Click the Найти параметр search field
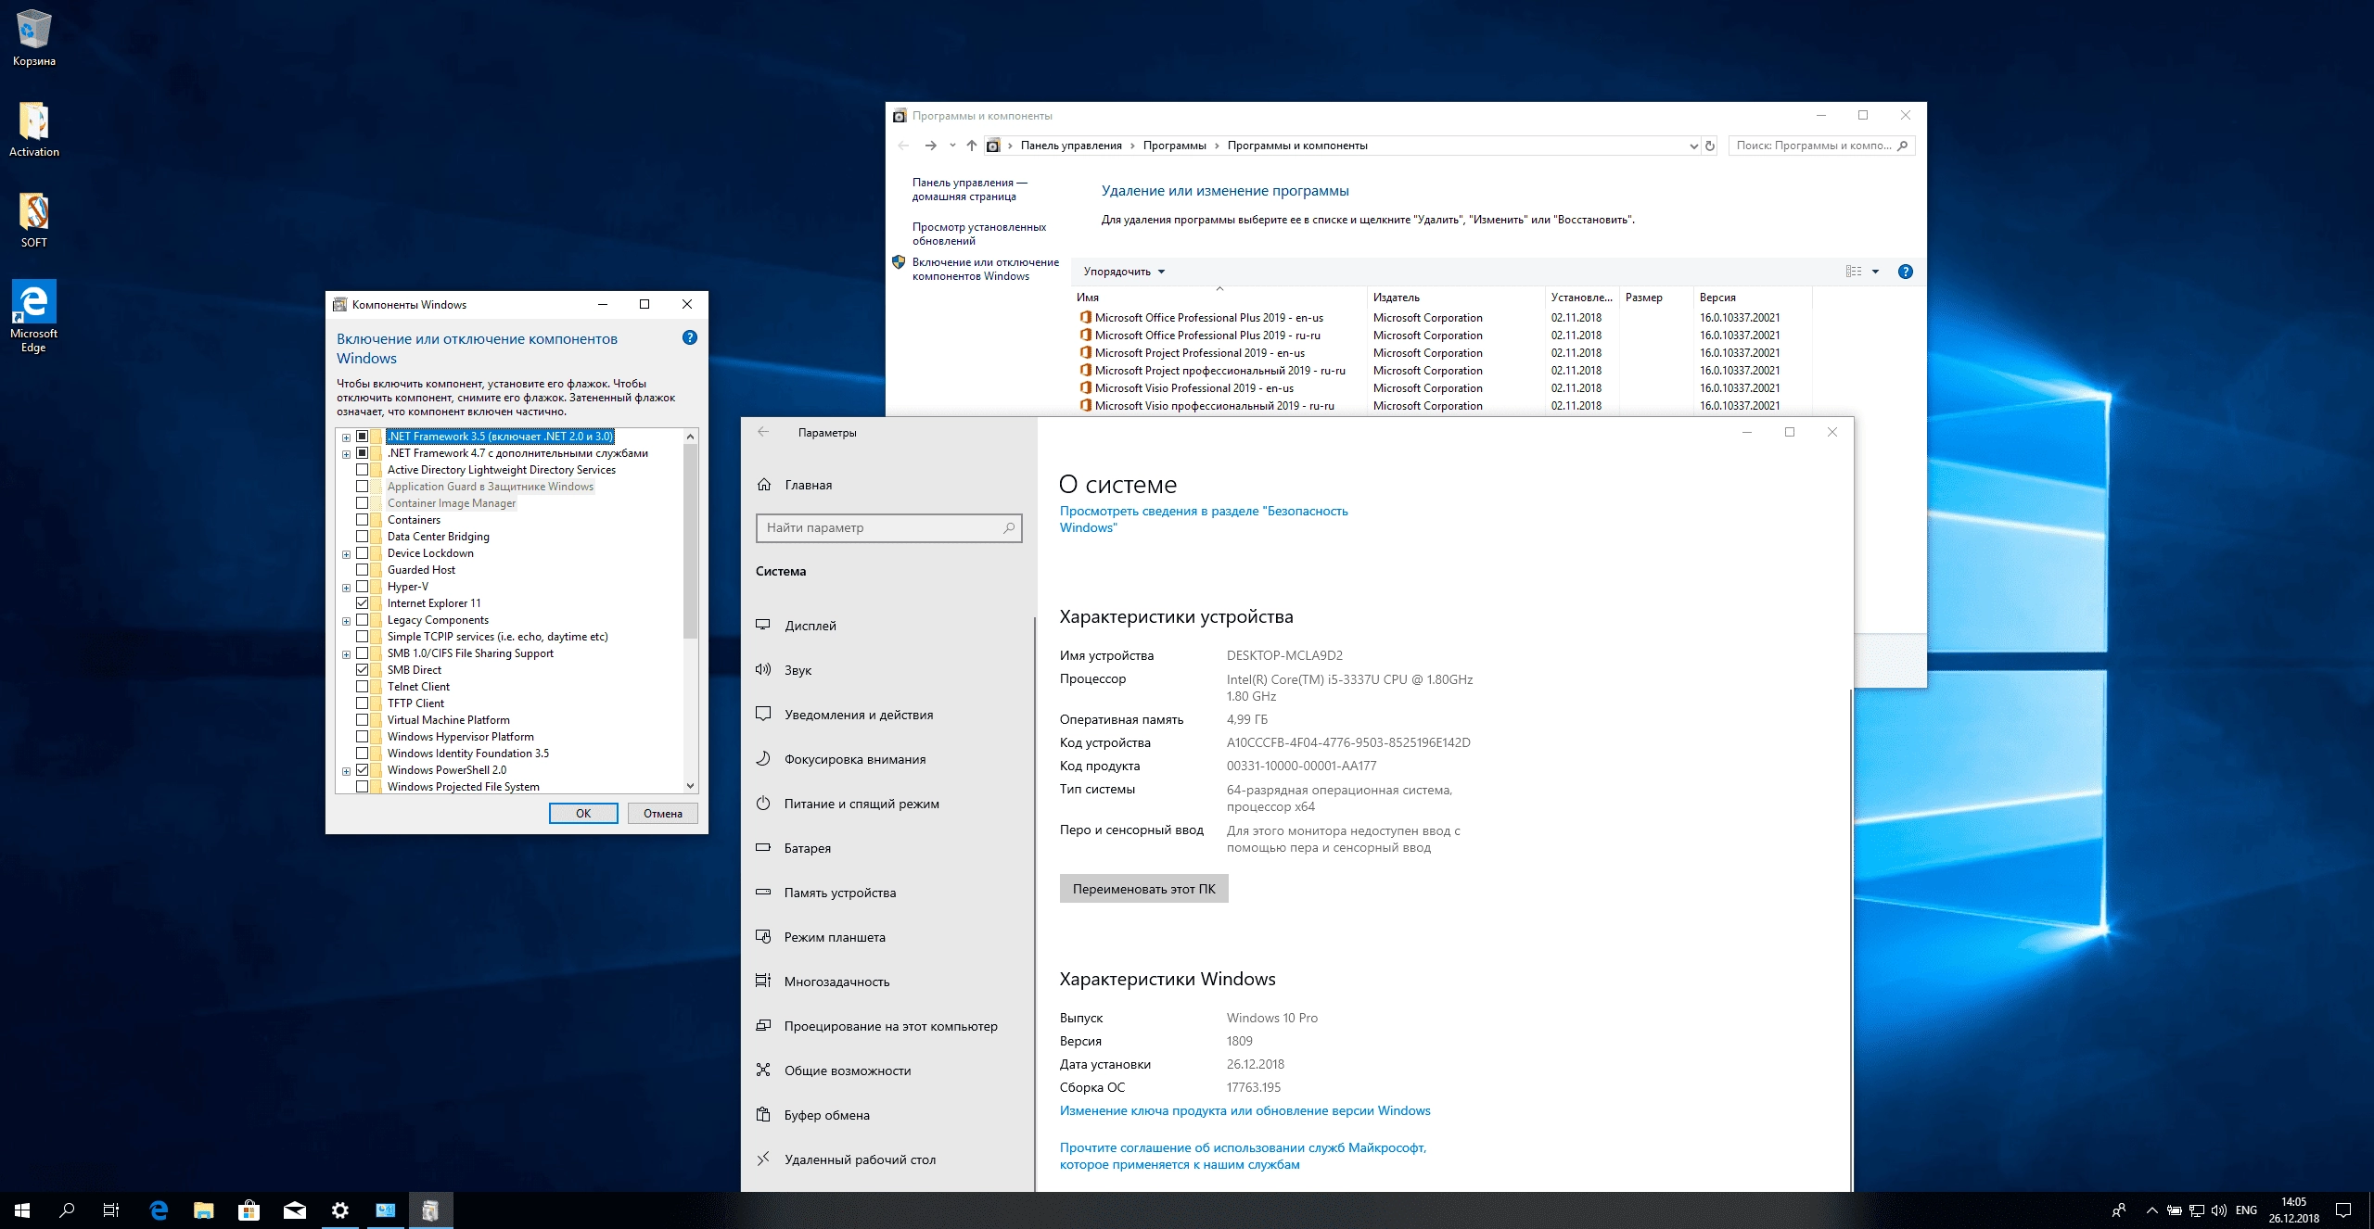 tap(888, 527)
